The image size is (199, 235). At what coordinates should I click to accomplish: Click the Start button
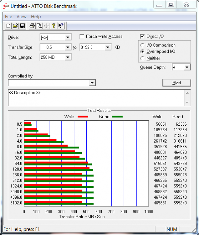pos(177,83)
